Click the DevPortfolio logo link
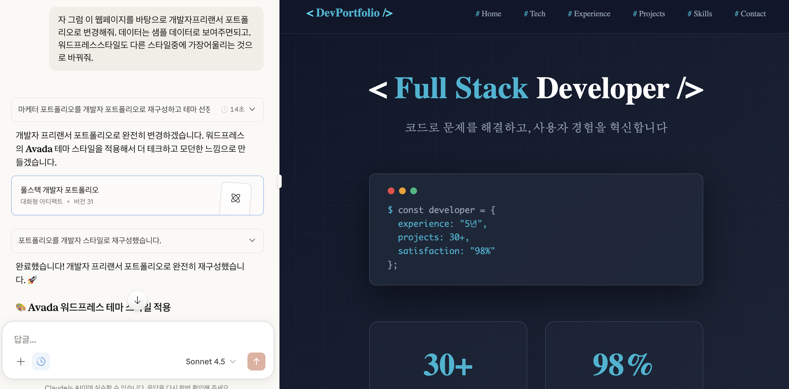 pos(349,13)
